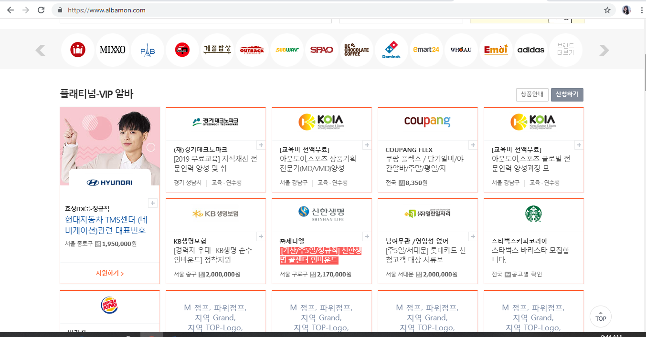Click the plus icon on the KB생명보험 card
This screenshot has width=646, height=337.
coord(261,236)
